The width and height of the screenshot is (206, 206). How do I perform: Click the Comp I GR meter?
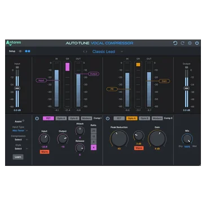coord(67,85)
